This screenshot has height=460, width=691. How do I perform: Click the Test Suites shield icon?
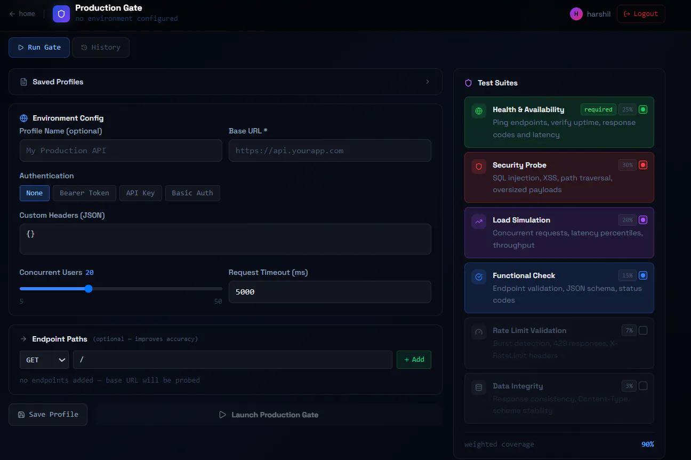(469, 83)
